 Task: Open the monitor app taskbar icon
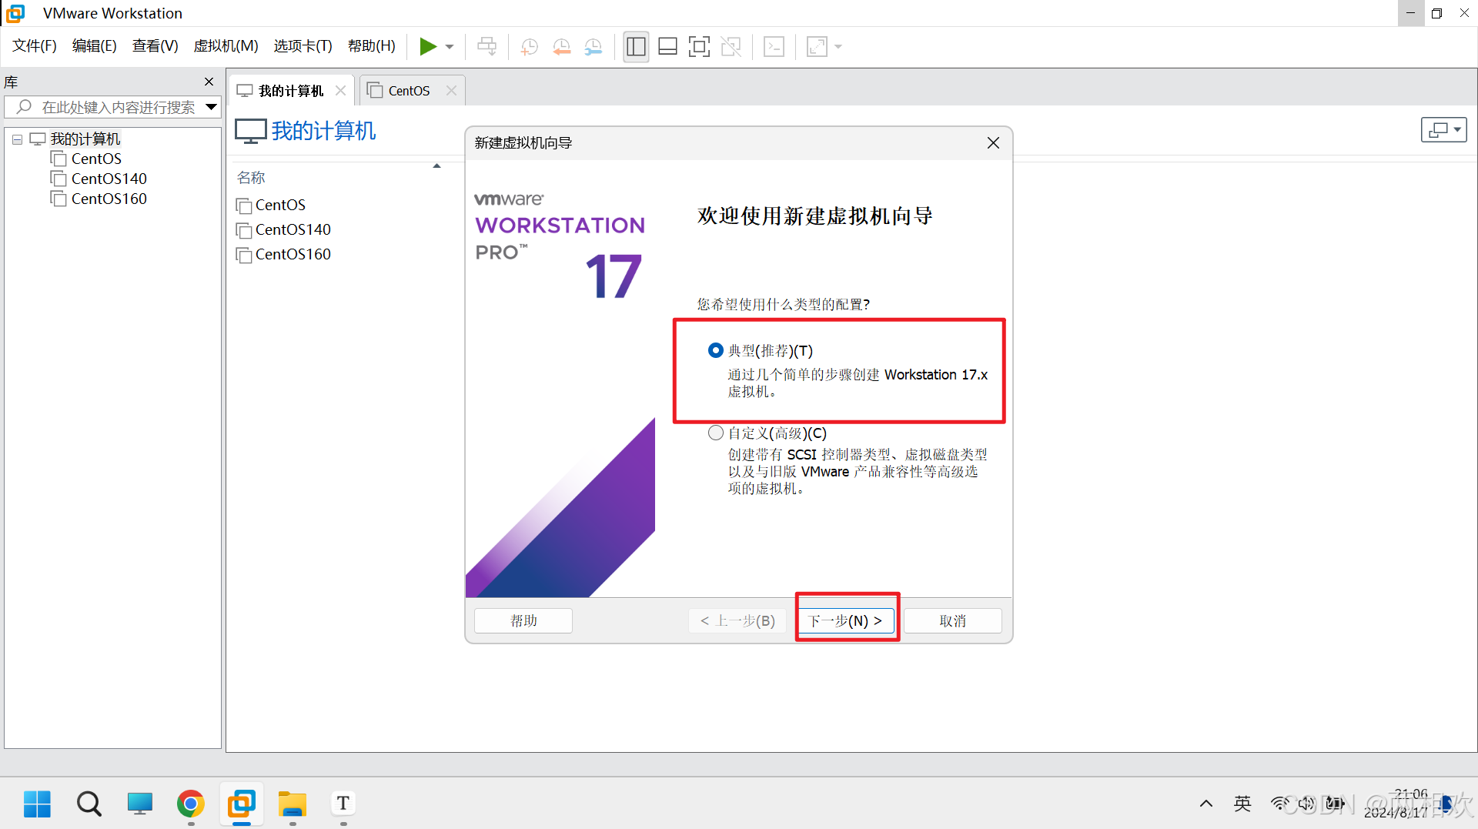coord(139,804)
